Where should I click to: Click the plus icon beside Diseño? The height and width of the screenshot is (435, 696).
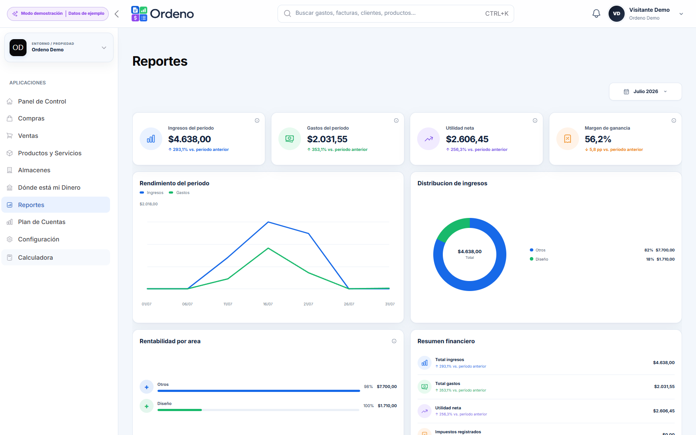tap(147, 406)
